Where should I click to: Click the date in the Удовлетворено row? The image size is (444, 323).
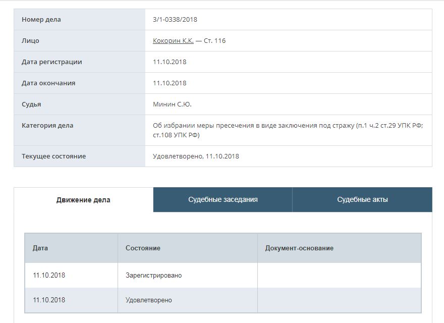[49, 300]
